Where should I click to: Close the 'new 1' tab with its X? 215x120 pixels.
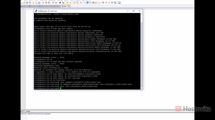tap(69, 6)
